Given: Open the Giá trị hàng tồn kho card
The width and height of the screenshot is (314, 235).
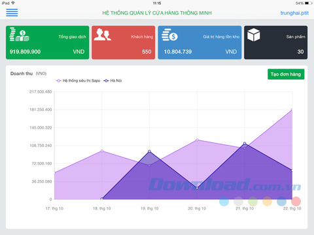Looking at the screenshot, I should click(200, 42).
